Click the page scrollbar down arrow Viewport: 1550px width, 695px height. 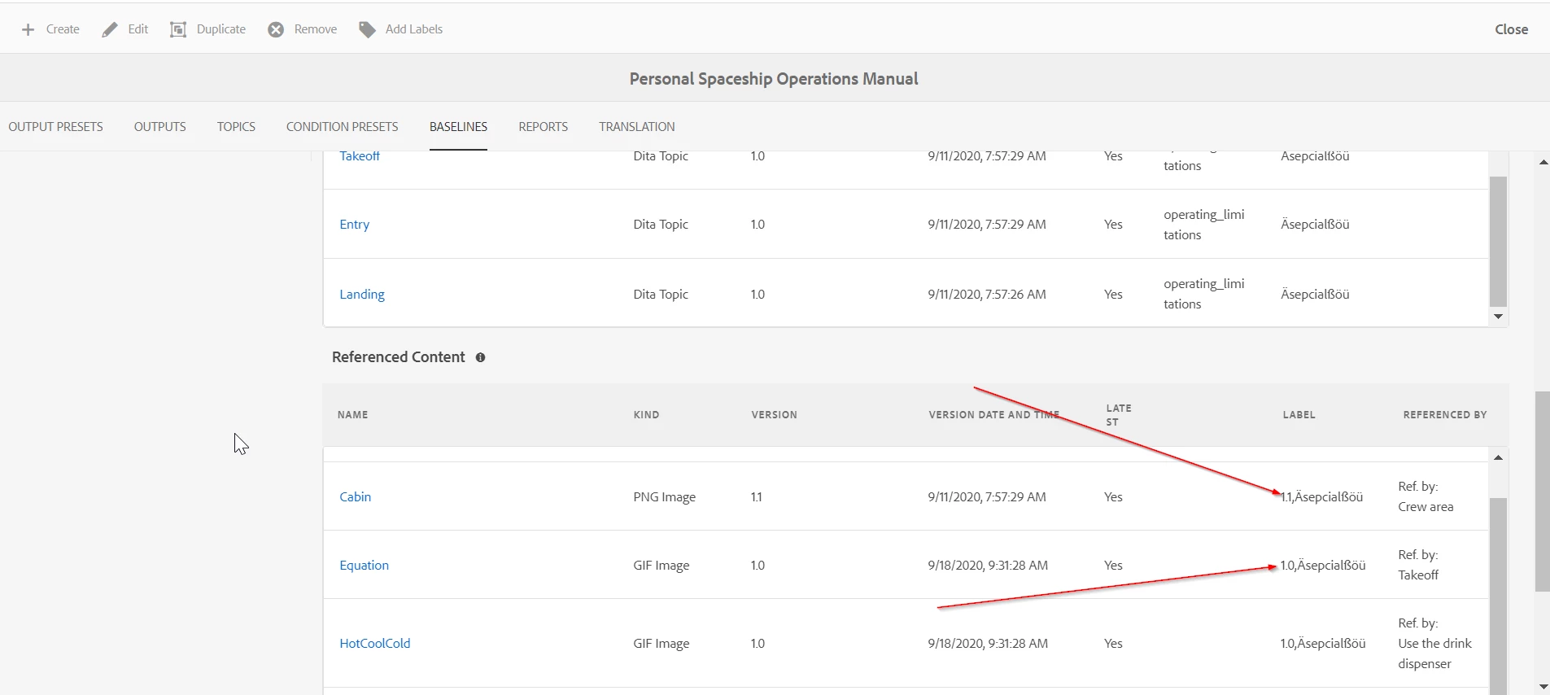1543,687
